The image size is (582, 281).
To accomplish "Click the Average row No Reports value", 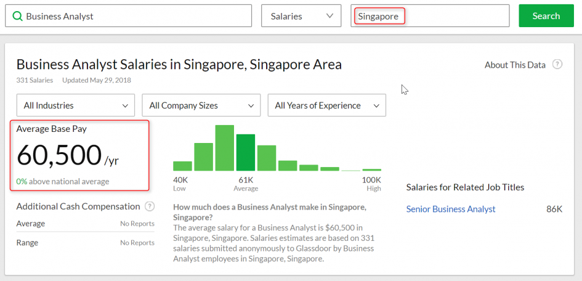I will click(137, 224).
